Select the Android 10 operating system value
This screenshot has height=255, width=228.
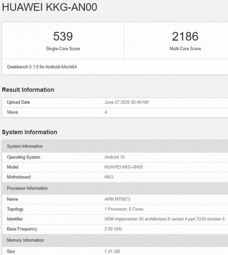tap(114, 157)
